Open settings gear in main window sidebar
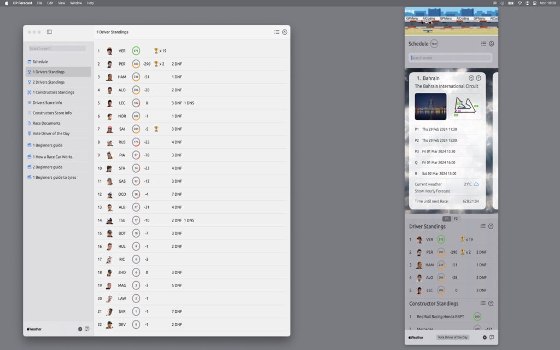The width and height of the screenshot is (560, 350). [x=80, y=329]
